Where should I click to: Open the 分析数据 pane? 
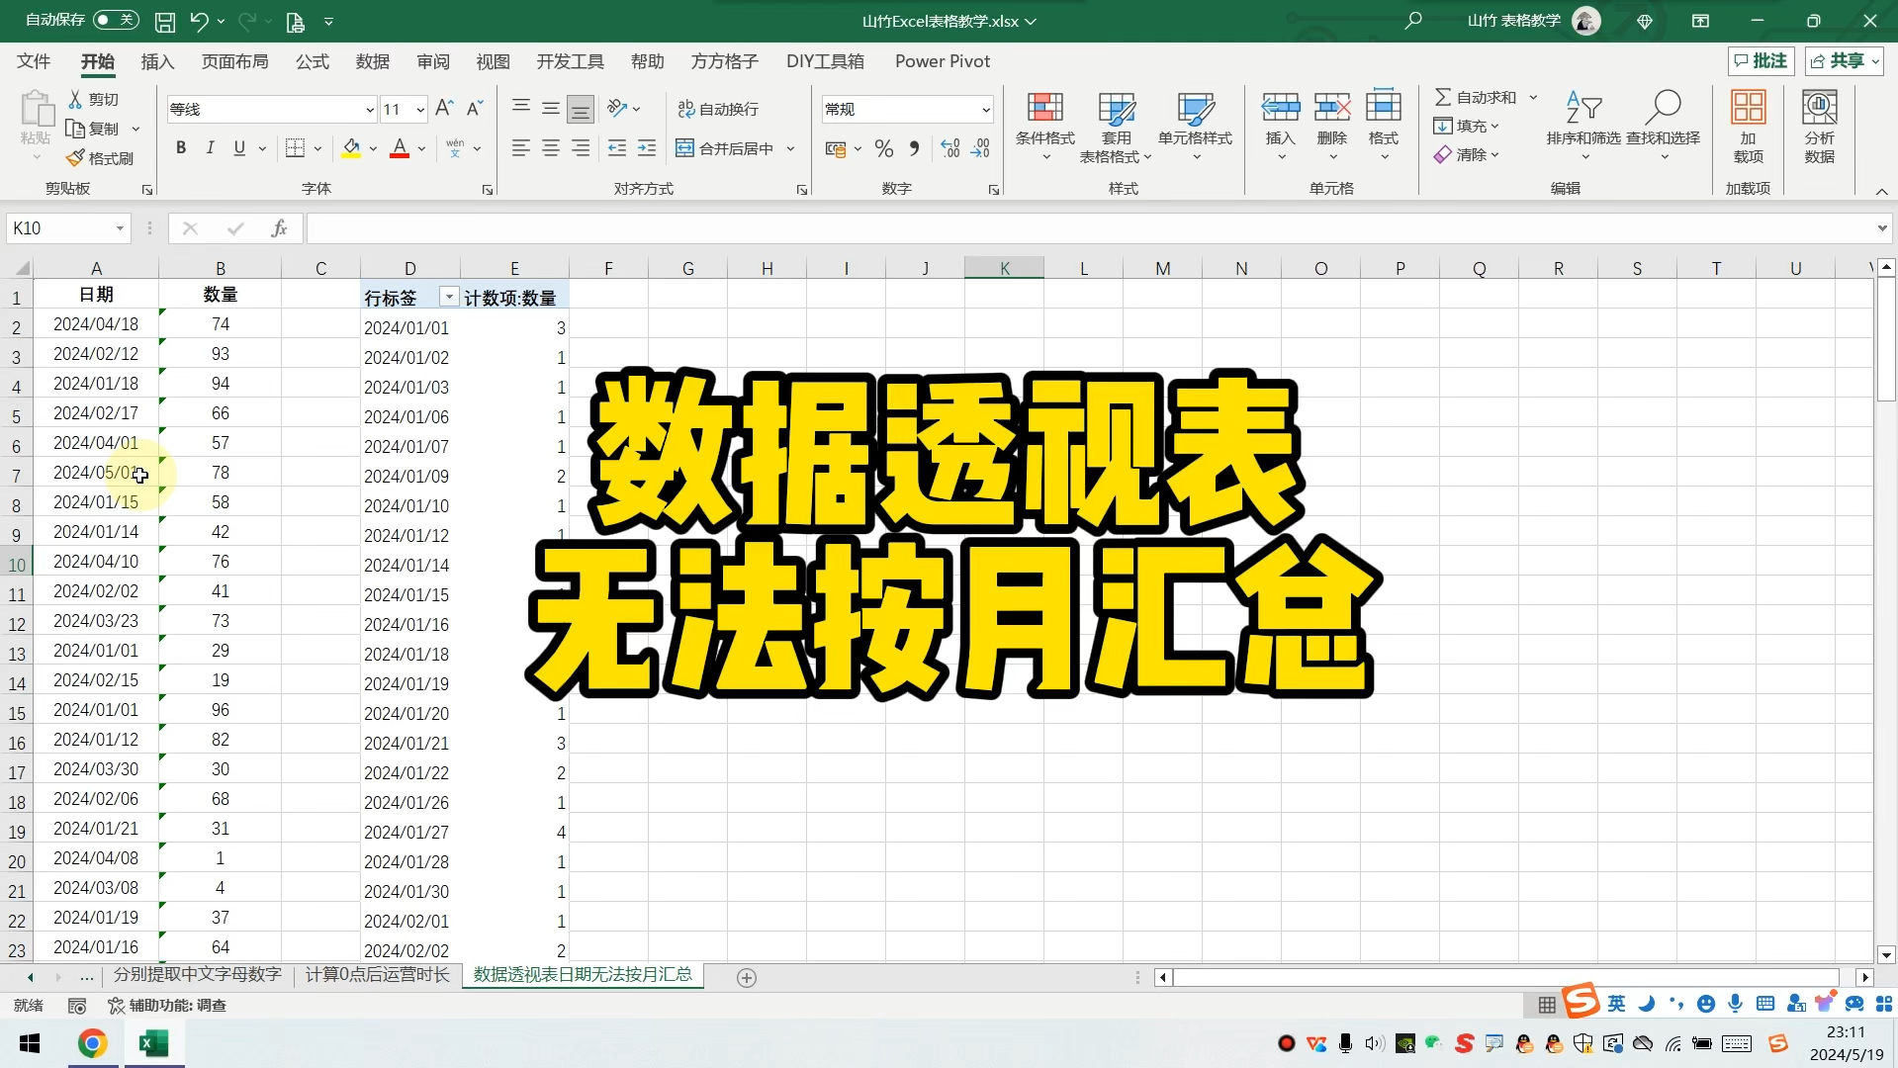(x=1818, y=126)
